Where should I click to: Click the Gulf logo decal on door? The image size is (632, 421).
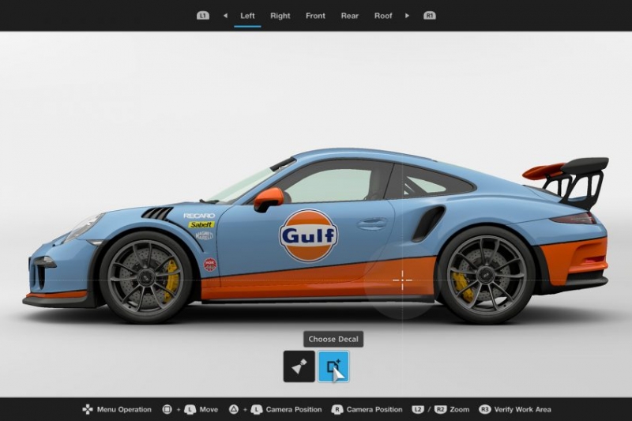(308, 235)
